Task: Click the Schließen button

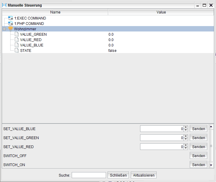Action: point(118,175)
